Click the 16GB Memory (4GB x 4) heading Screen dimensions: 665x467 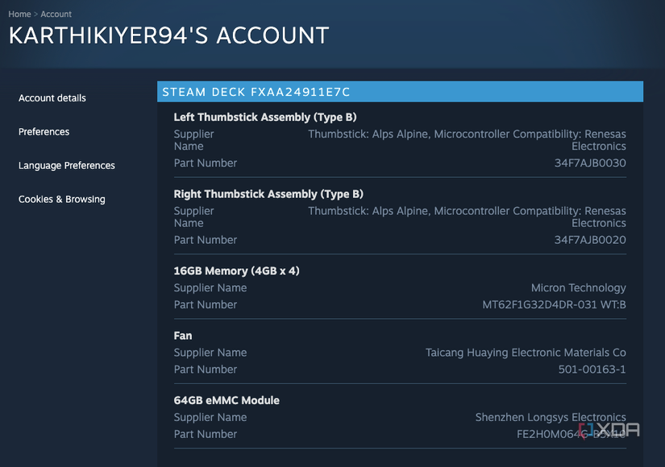(237, 271)
